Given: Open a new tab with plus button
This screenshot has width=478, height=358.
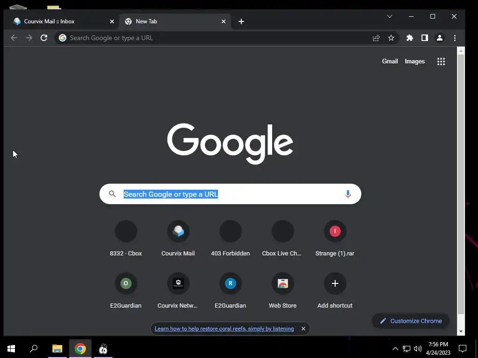Looking at the screenshot, I should (241, 21).
